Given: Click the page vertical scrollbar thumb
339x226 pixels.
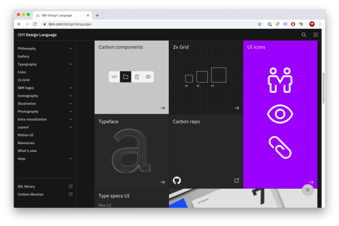Looking at the screenshot, I should click(323, 88).
